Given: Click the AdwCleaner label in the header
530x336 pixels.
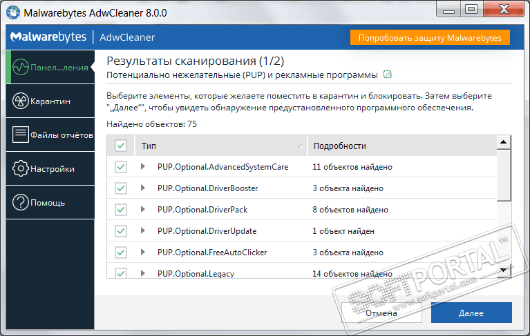Looking at the screenshot, I should (x=127, y=37).
